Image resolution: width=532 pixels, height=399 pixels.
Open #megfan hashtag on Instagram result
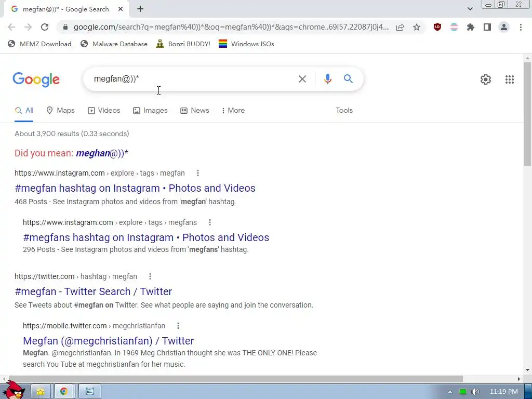point(135,188)
